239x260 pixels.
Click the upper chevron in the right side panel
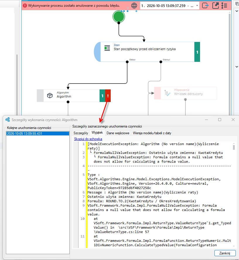pos(237,11)
